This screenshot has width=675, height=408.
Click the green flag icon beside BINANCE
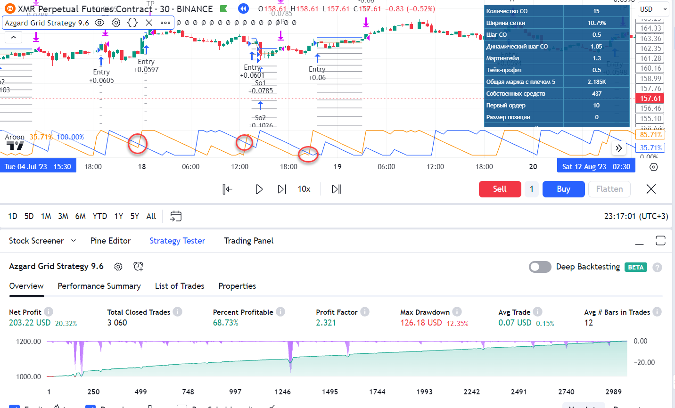(x=224, y=8)
